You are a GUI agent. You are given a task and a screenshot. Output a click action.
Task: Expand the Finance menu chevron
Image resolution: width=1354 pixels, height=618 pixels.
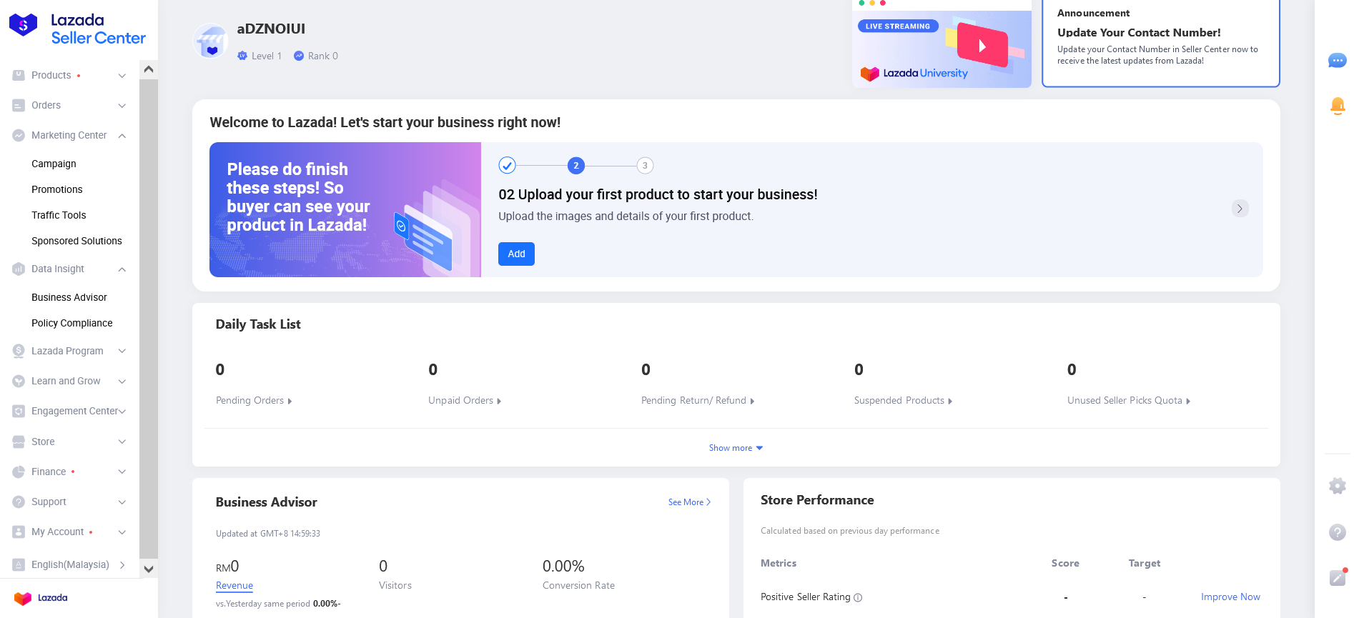tap(122, 472)
